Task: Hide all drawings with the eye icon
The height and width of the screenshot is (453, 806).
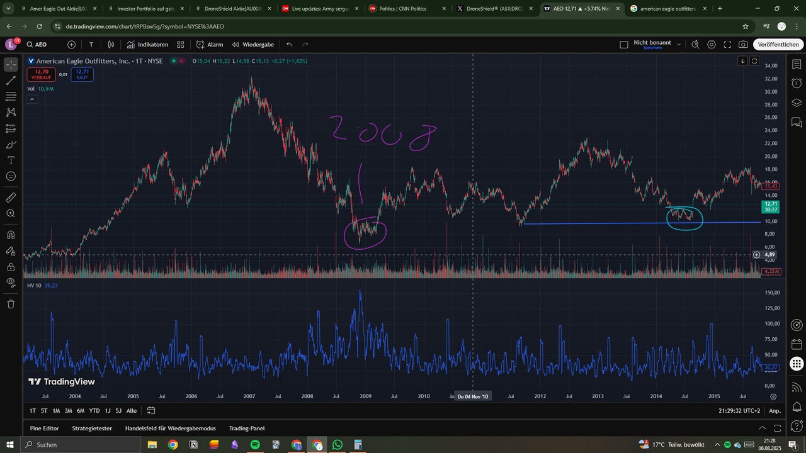Action: tap(11, 282)
